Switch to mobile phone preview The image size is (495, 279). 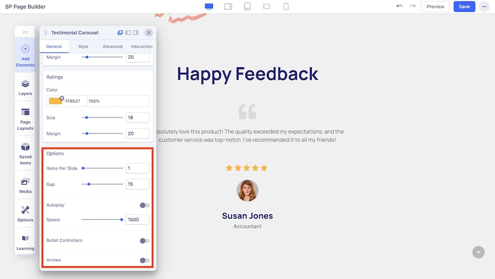[286, 6]
